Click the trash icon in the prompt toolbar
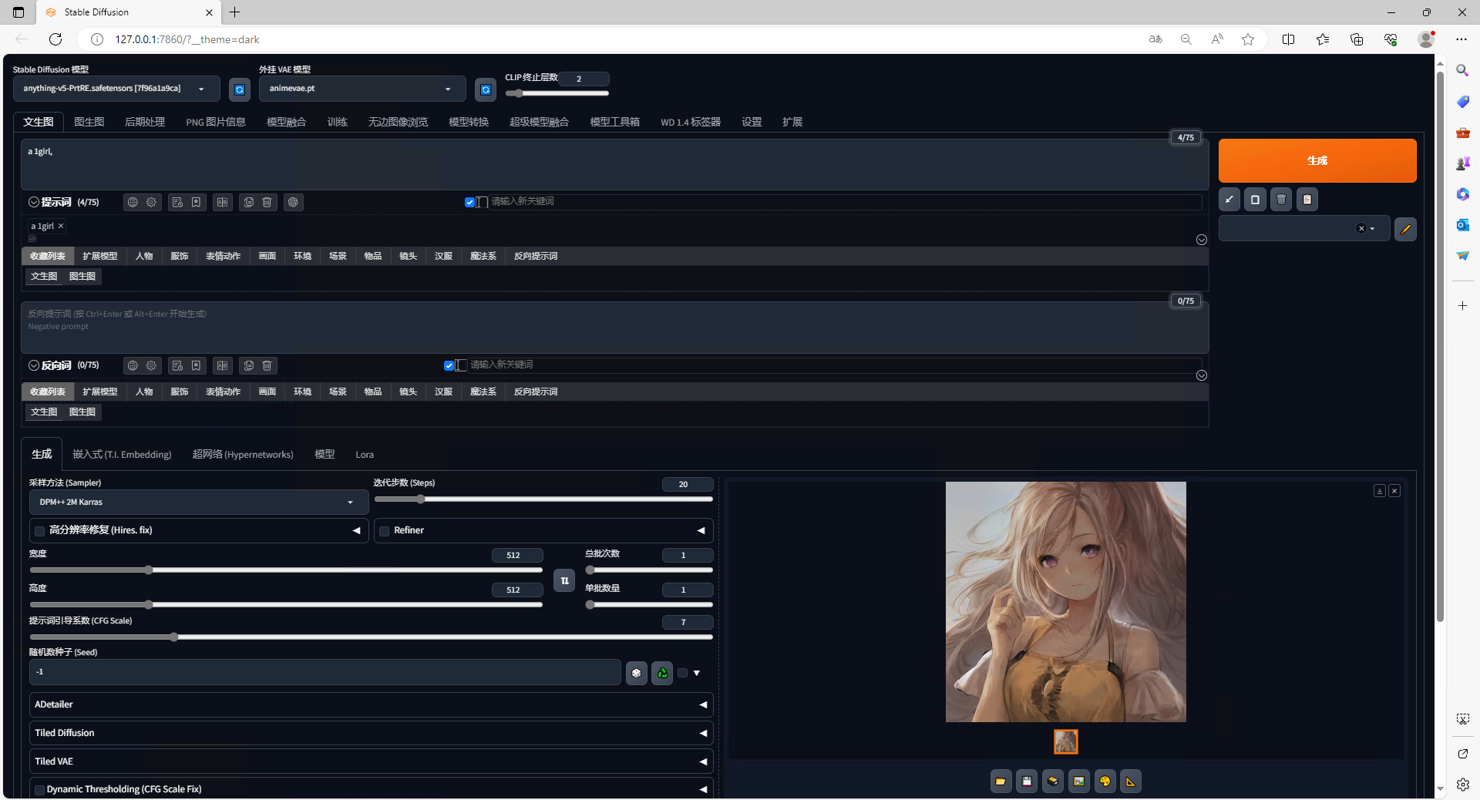This screenshot has width=1480, height=800. point(267,203)
